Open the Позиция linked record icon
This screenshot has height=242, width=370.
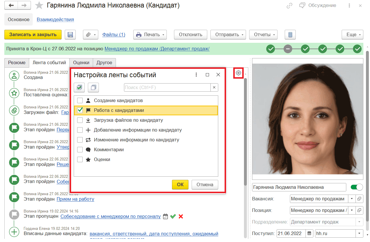(x=359, y=210)
